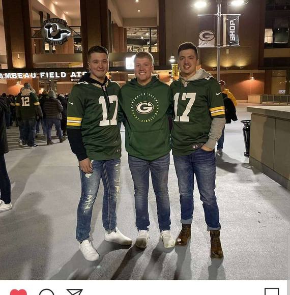
Task: Tap the number 12 jersey in the background crowd
Action: [x=25, y=102]
